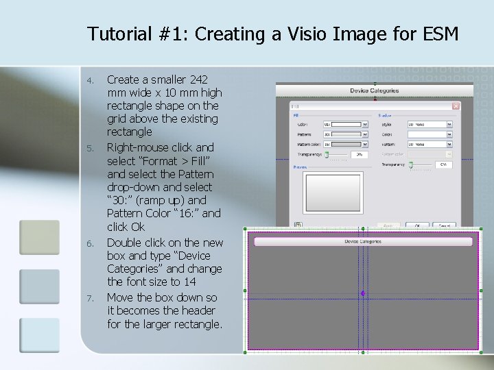Click the left-middle green selection handle of rectangle

pos(245,291)
